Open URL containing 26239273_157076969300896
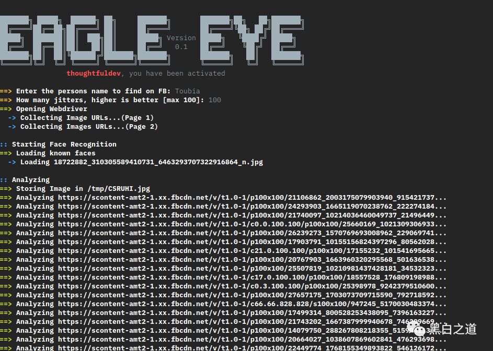The width and height of the screenshot is (493, 351). tap(252, 233)
